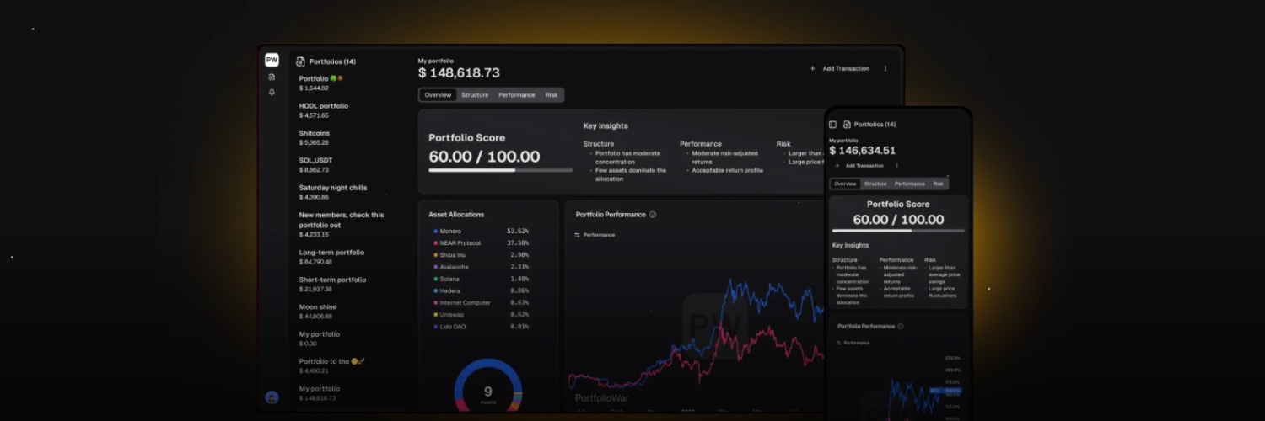Click the Portfolios (14) header icon on desktop
The width and height of the screenshot is (1265, 421).
pyautogui.click(x=300, y=61)
